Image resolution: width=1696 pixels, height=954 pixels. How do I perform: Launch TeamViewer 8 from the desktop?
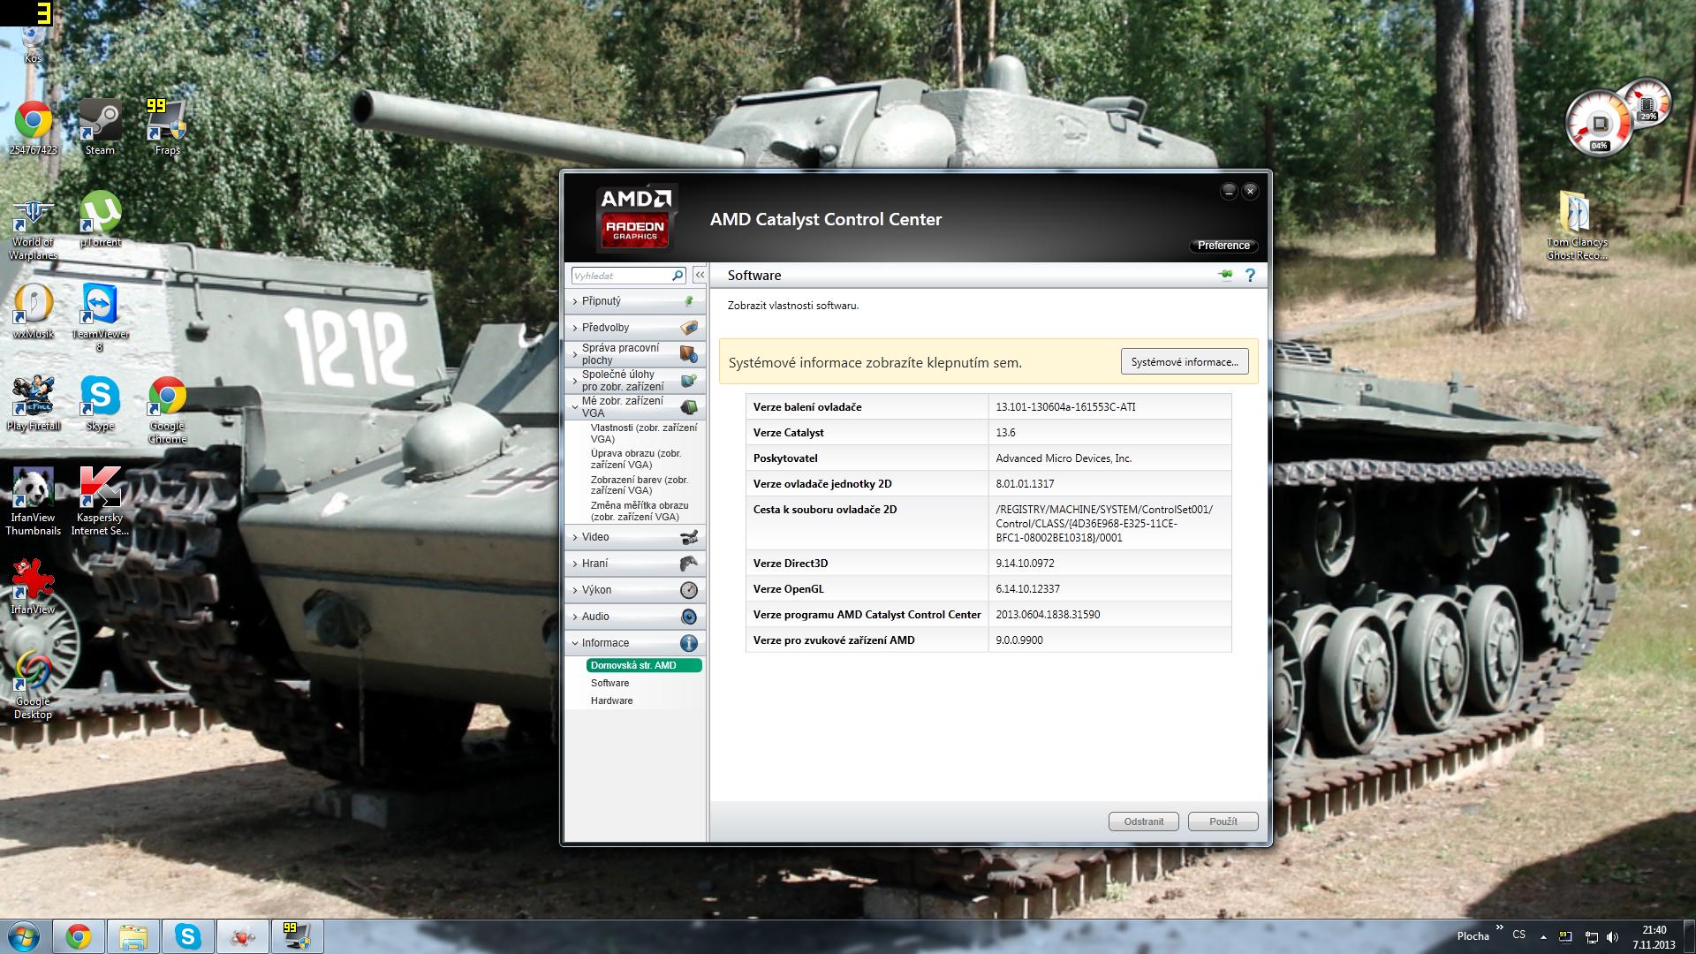click(100, 318)
